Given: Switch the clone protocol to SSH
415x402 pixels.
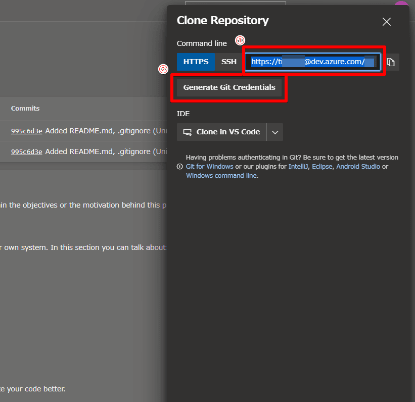Looking at the screenshot, I should 228,62.
